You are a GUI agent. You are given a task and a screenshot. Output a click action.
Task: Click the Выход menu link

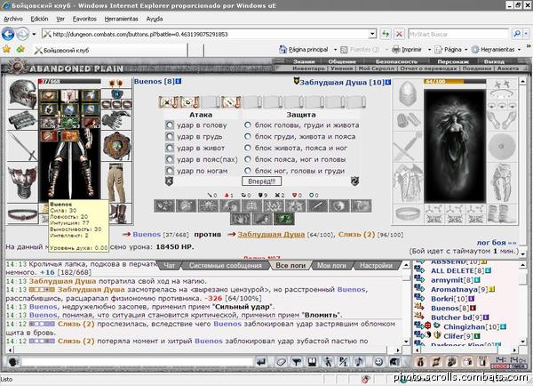pos(494,61)
